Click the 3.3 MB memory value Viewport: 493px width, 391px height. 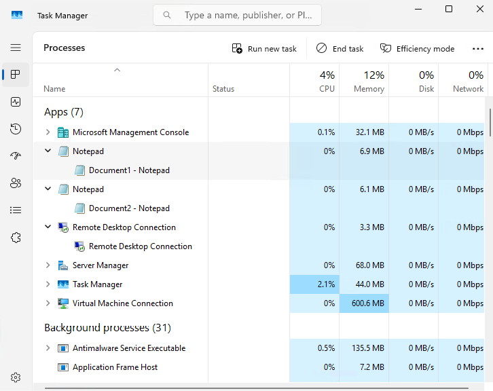[x=372, y=227]
